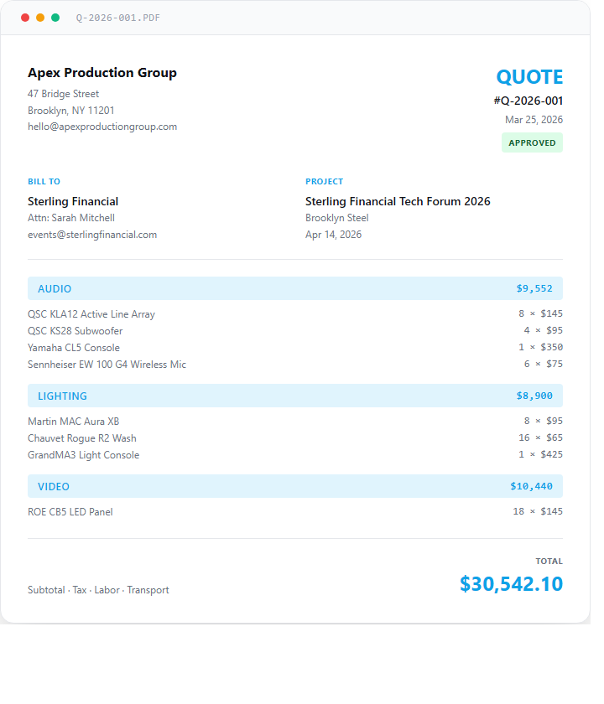Select the grand total $30,542.10
604x704 pixels.
click(511, 584)
